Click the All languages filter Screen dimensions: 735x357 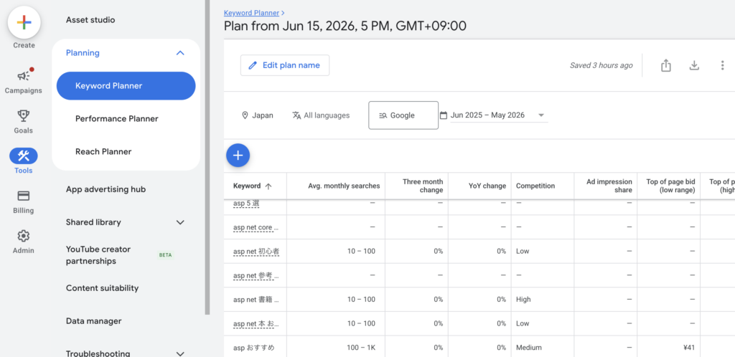(321, 115)
